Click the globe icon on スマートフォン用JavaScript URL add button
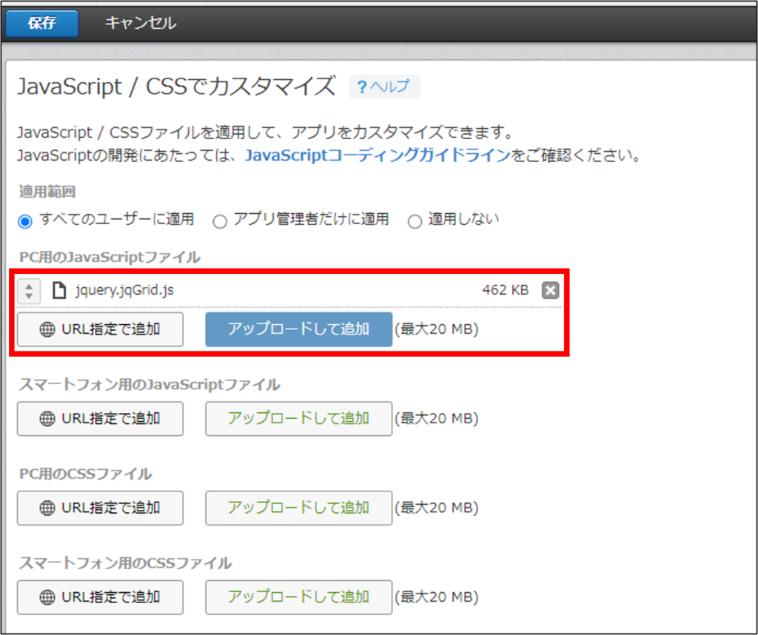Image resolution: width=758 pixels, height=635 pixels. (x=46, y=419)
